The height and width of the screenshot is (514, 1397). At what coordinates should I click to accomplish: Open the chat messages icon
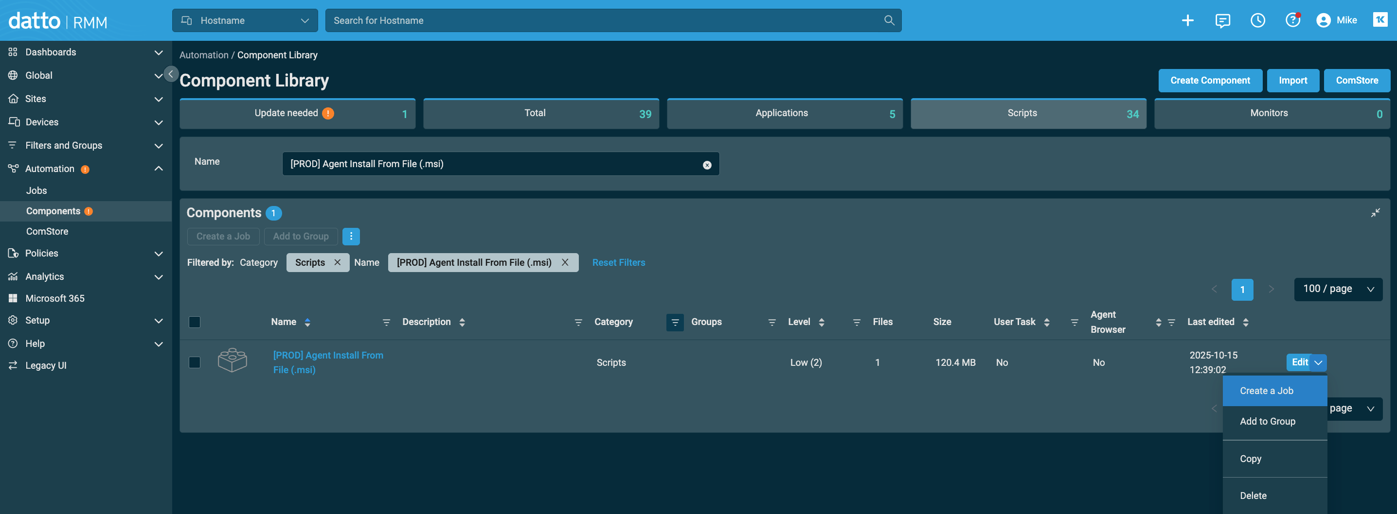point(1222,20)
